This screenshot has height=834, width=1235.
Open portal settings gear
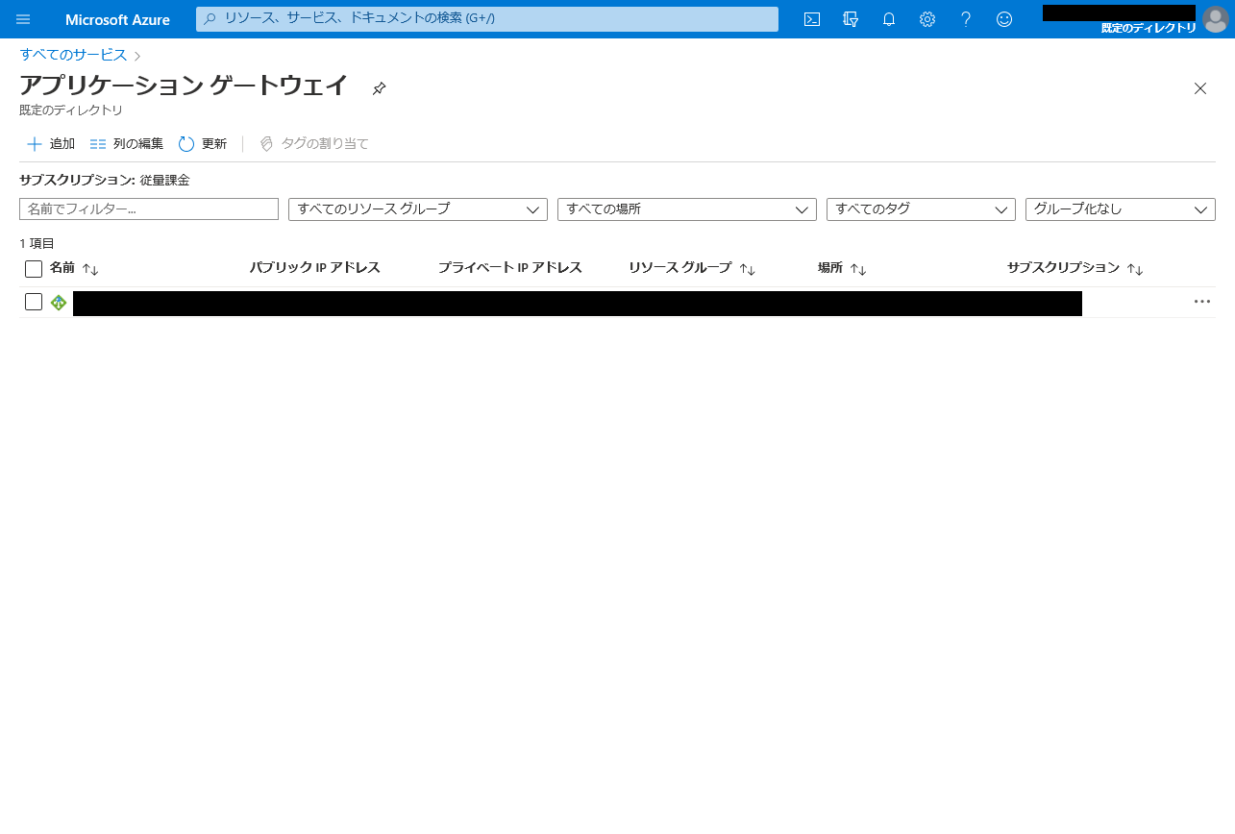coord(927,19)
